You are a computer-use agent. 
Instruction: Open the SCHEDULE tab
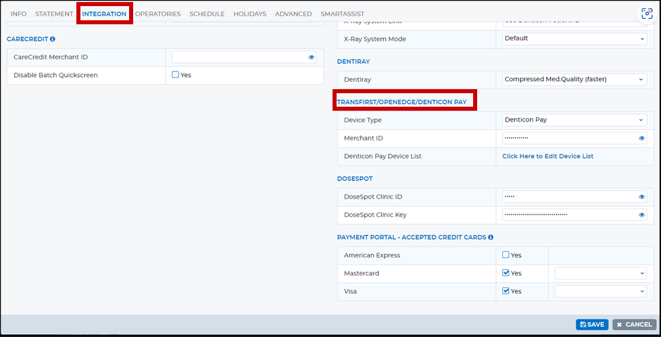(x=207, y=14)
